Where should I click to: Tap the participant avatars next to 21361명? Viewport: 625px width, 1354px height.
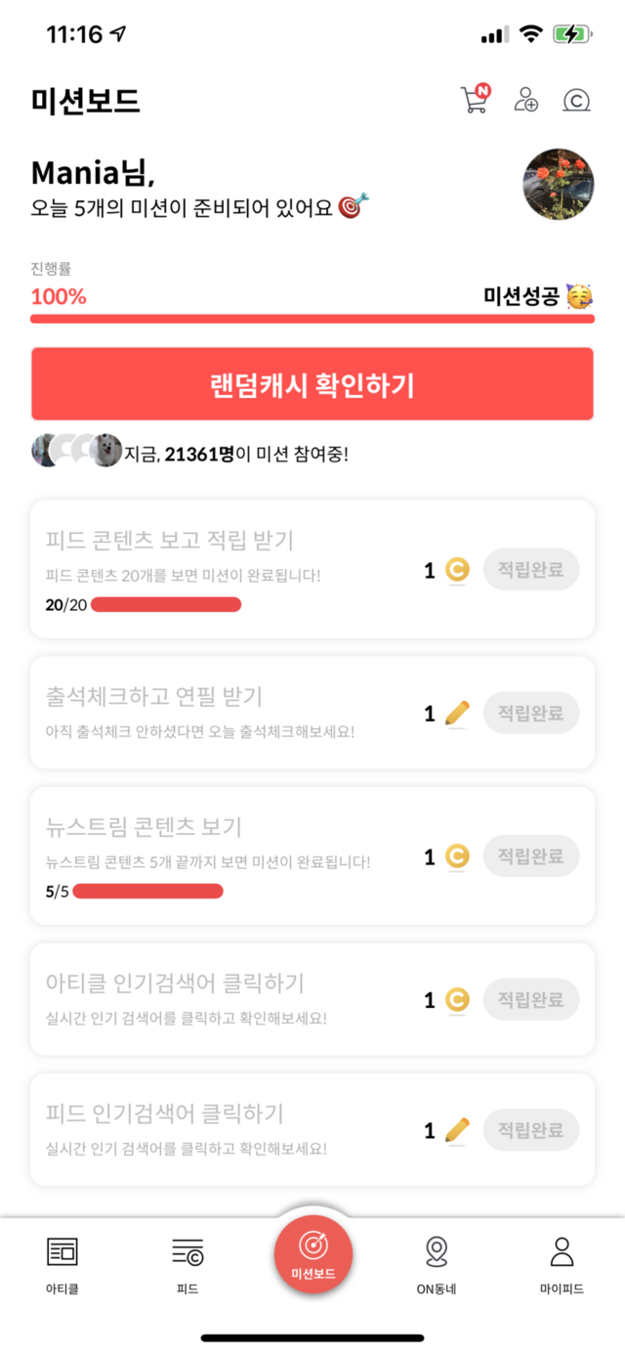tap(76, 451)
